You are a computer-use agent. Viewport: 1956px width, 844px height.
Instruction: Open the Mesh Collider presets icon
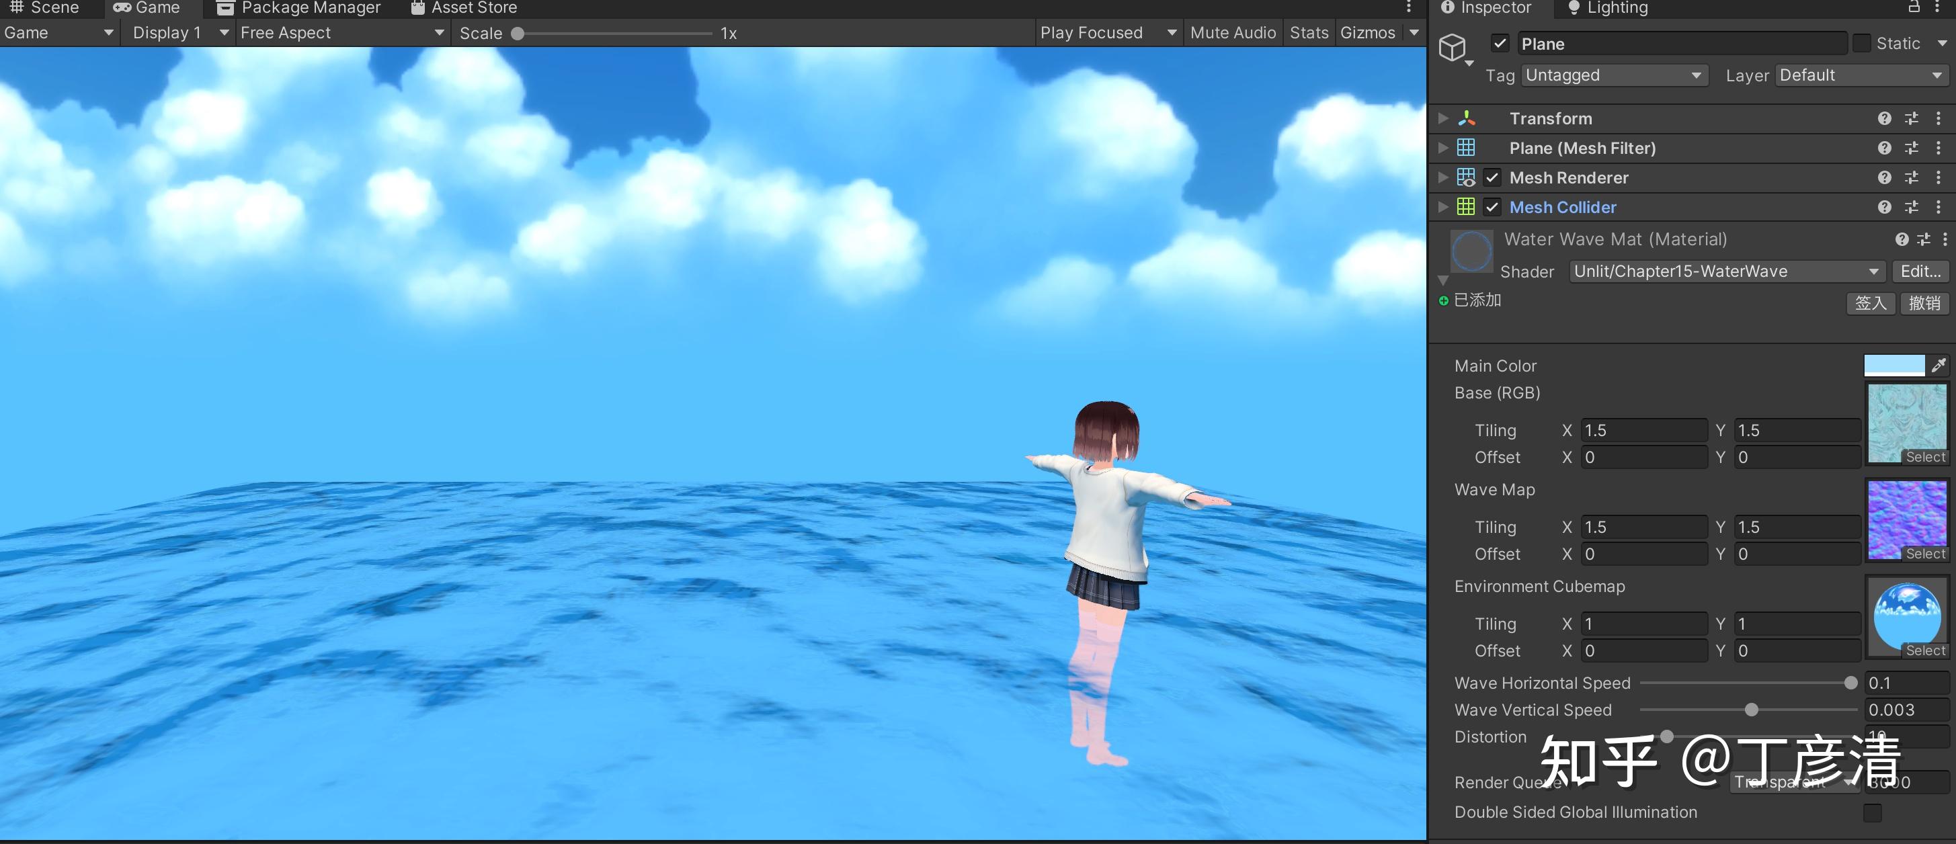(1911, 206)
